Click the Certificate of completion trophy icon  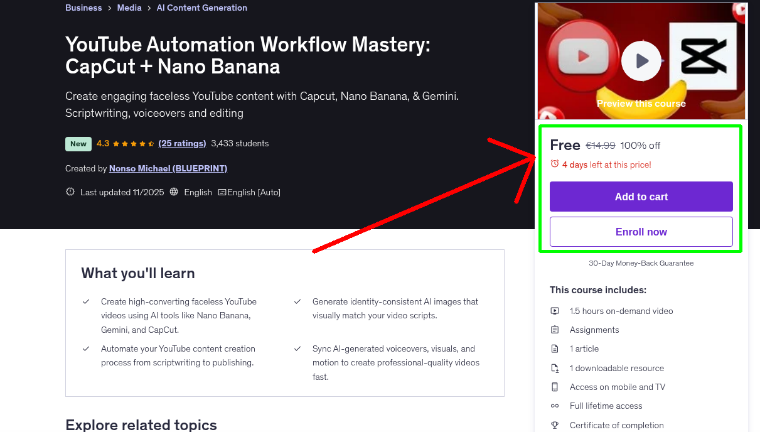point(555,425)
